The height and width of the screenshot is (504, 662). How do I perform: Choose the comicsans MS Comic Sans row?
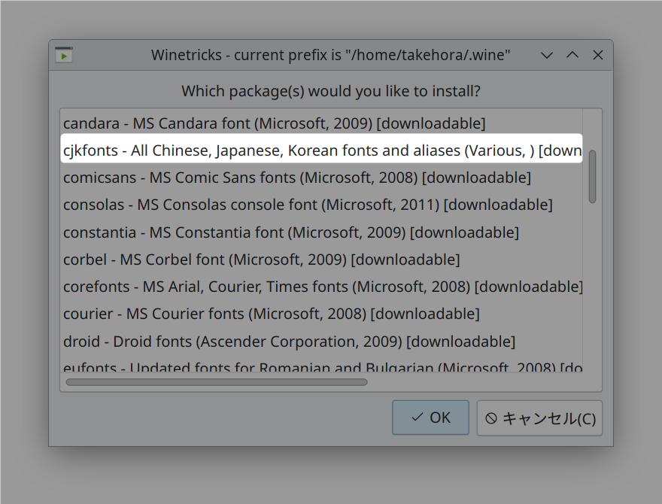point(321,178)
